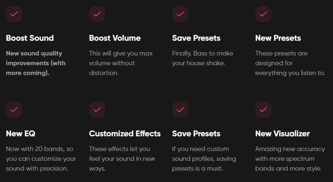Click the New EQ heading
Image resolution: width=333 pixels, height=182 pixels.
(x=21, y=133)
